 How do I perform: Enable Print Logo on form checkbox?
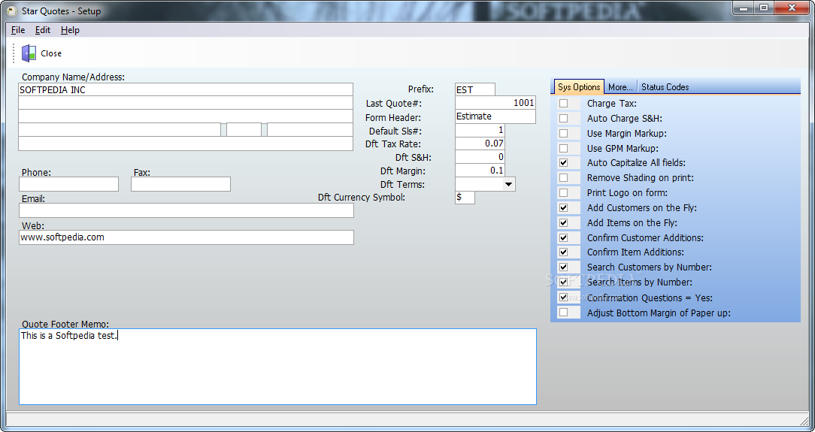[x=563, y=192]
